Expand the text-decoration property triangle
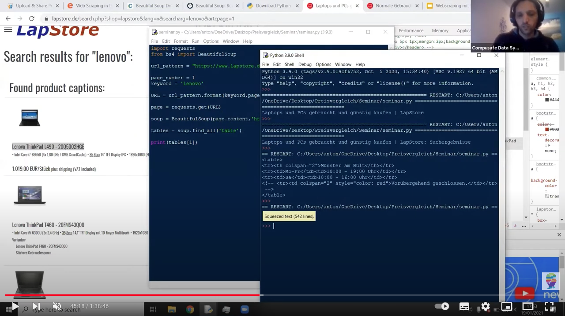 tap(550, 145)
